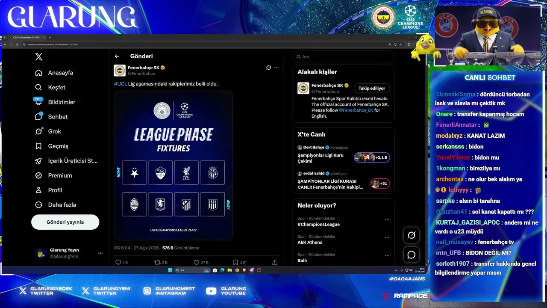Open Windows Start menu on taskbar
The image size is (547, 308).
pos(170,270)
